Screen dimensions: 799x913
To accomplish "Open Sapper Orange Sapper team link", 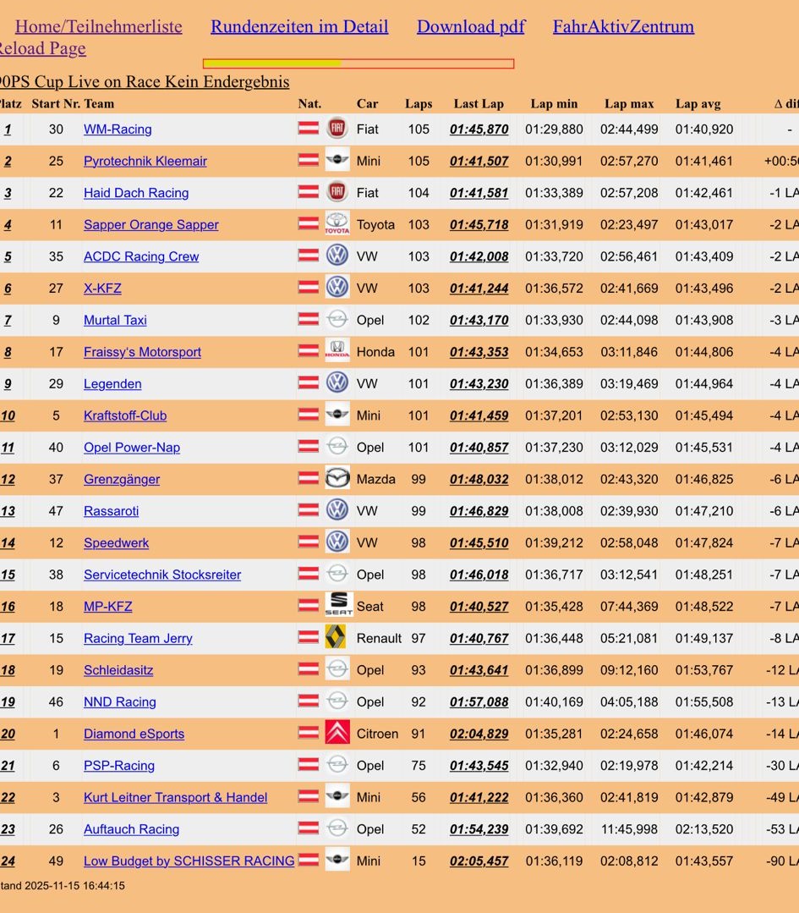I will (x=150, y=225).
